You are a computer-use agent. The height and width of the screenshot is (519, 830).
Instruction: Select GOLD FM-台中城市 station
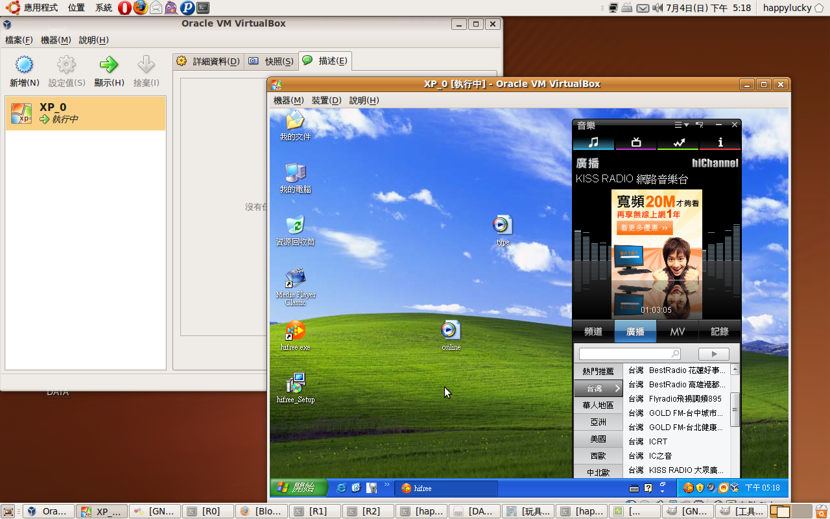[x=677, y=413]
